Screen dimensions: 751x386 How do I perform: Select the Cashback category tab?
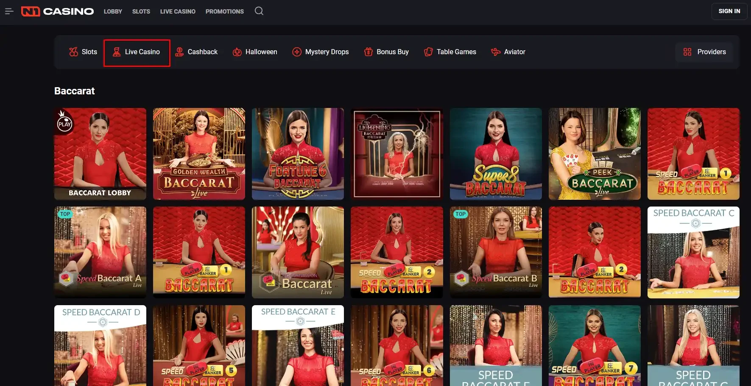pyautogui.click(x=196, y=52)
